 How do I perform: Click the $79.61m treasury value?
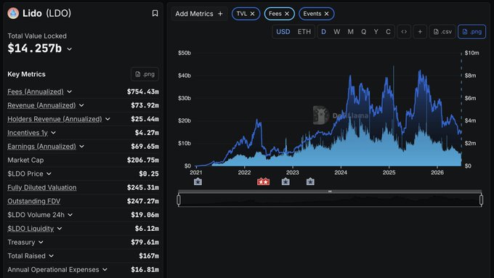[x=145, y=242]
